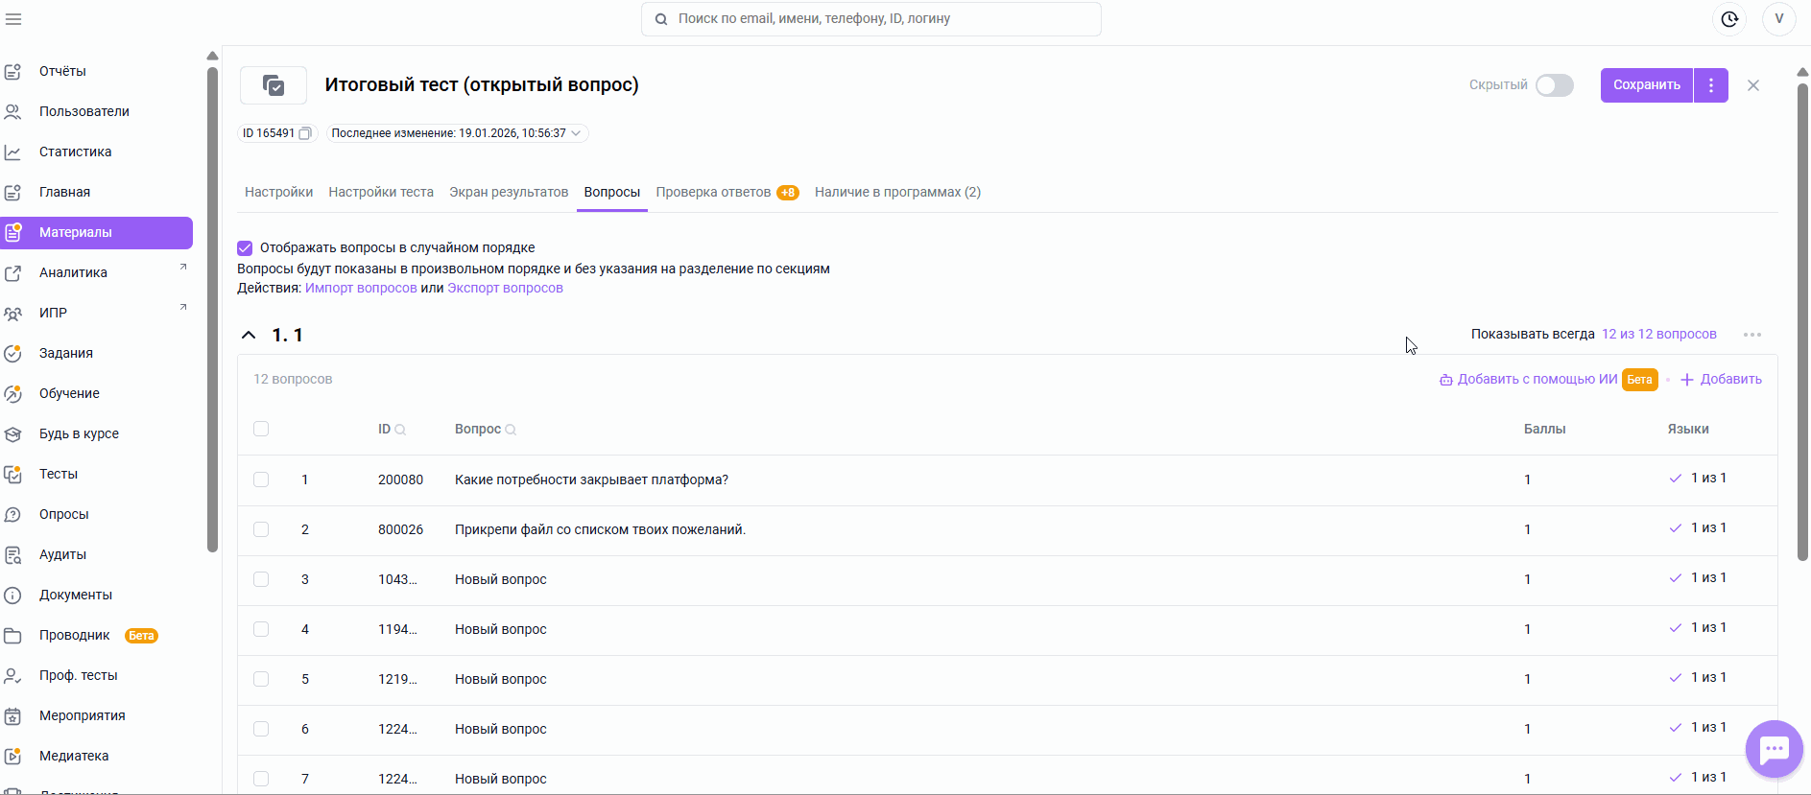Click the Главная sidebar icon
Viewport: 1811px width, 795px height.
pyautogui.click(x=13, y=192)
